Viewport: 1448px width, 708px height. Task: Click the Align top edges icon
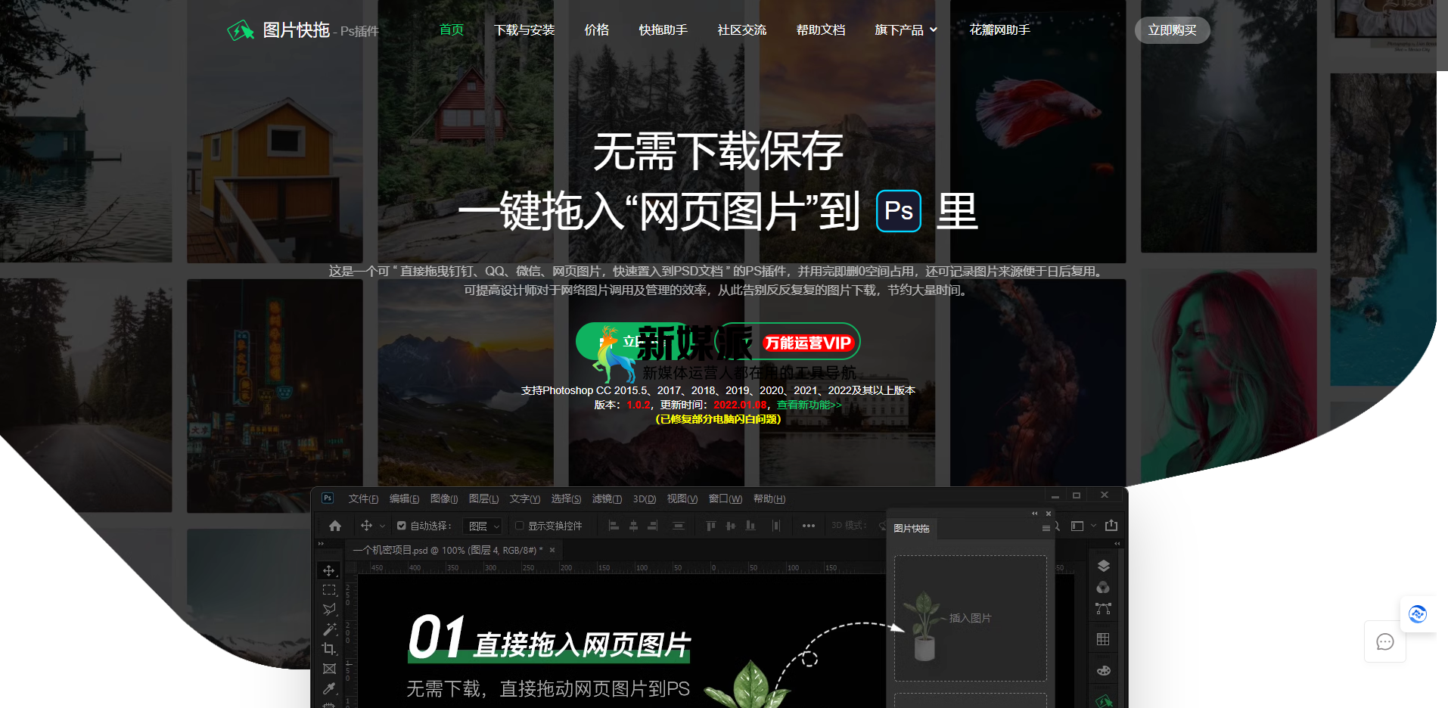point(710,526)
